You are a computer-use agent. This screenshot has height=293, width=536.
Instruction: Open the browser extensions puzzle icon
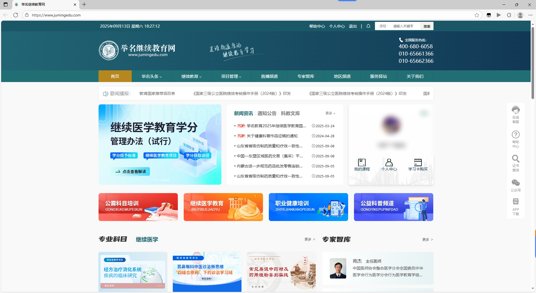(509, 15)
